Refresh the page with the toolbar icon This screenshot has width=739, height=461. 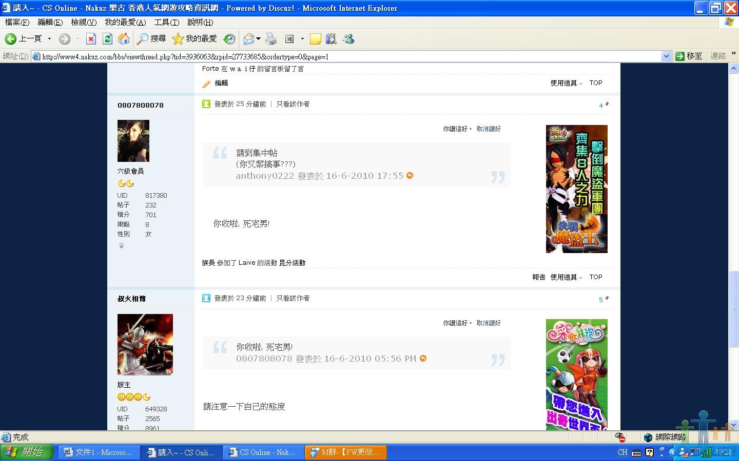pos(107,39)
